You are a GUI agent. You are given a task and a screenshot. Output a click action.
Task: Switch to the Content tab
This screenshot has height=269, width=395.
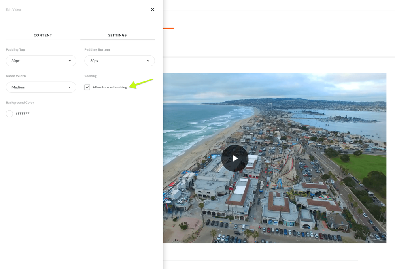click(43, 35)
